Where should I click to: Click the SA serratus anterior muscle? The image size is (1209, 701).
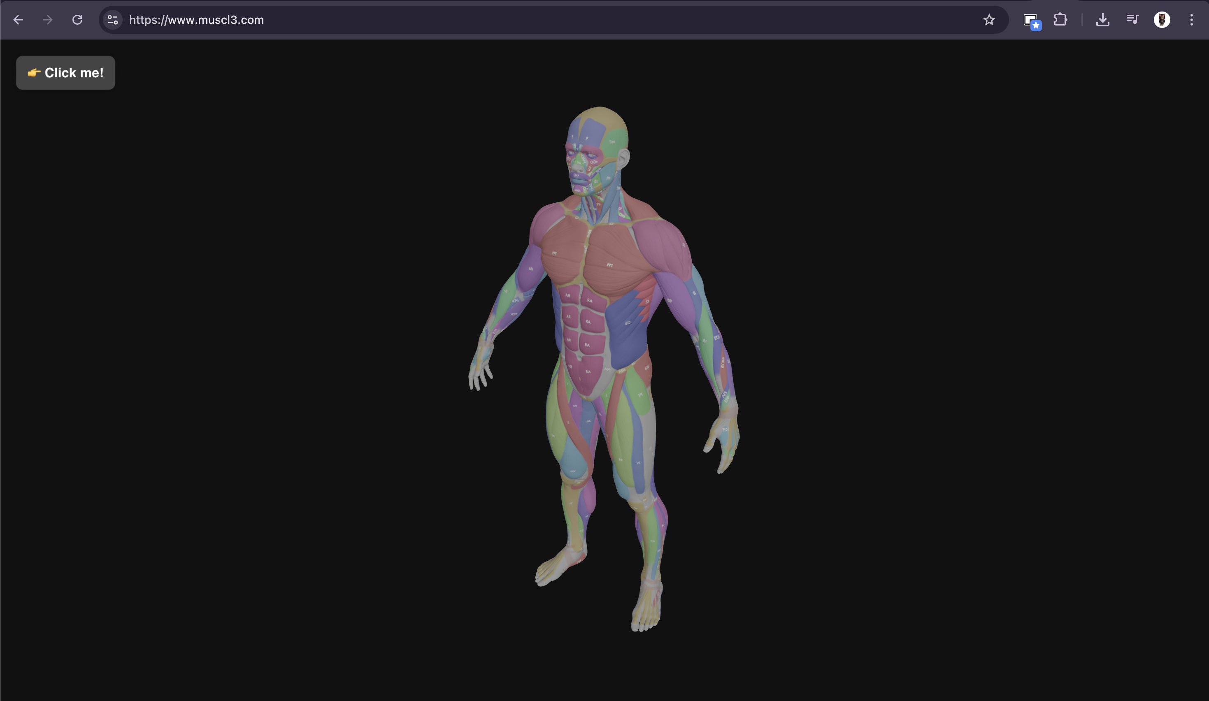click(x=647, y=302)
